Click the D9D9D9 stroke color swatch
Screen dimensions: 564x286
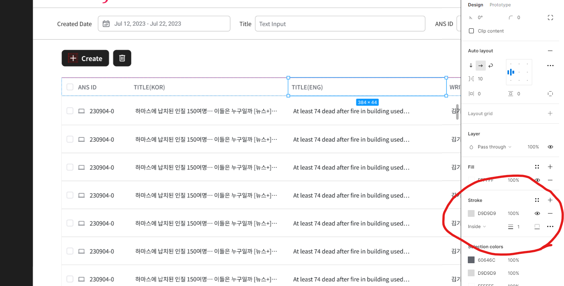tap(471, 213)
